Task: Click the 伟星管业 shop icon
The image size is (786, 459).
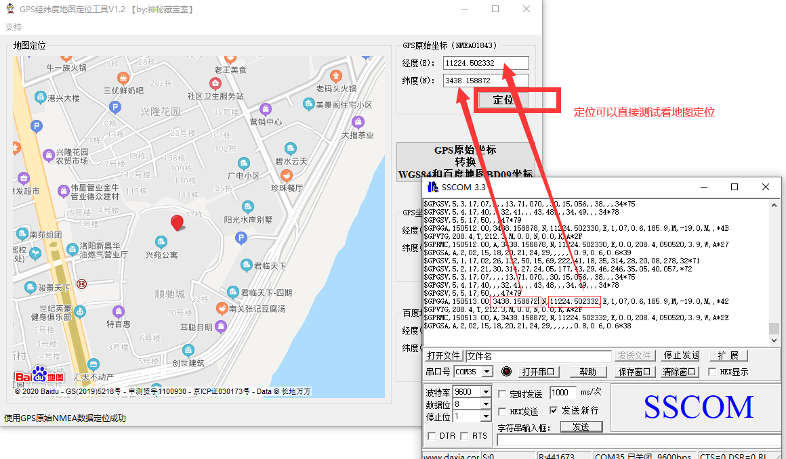Action: coord(63,191)
